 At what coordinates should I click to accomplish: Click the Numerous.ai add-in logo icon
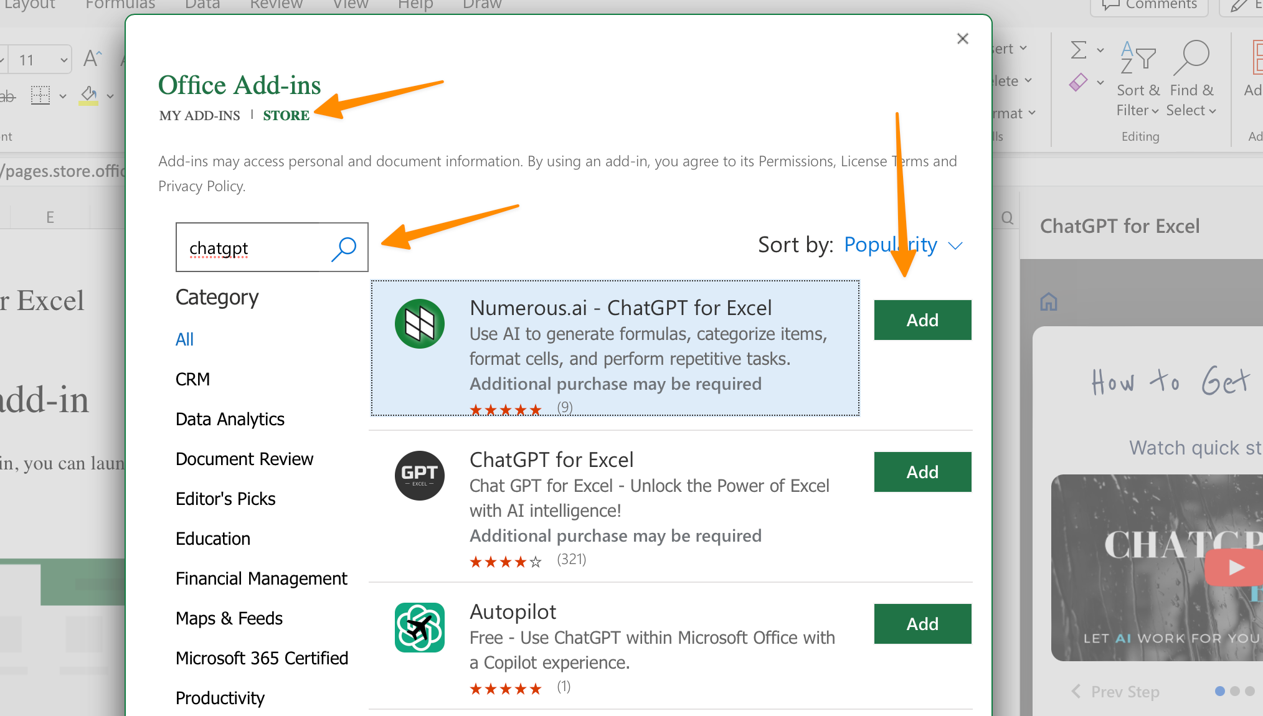point(419,324)
